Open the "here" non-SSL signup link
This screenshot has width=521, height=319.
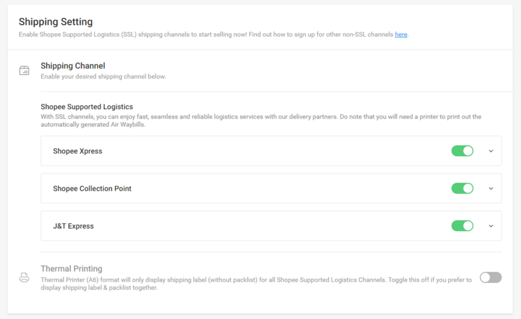pyautogui.click(x=401, y=35)
